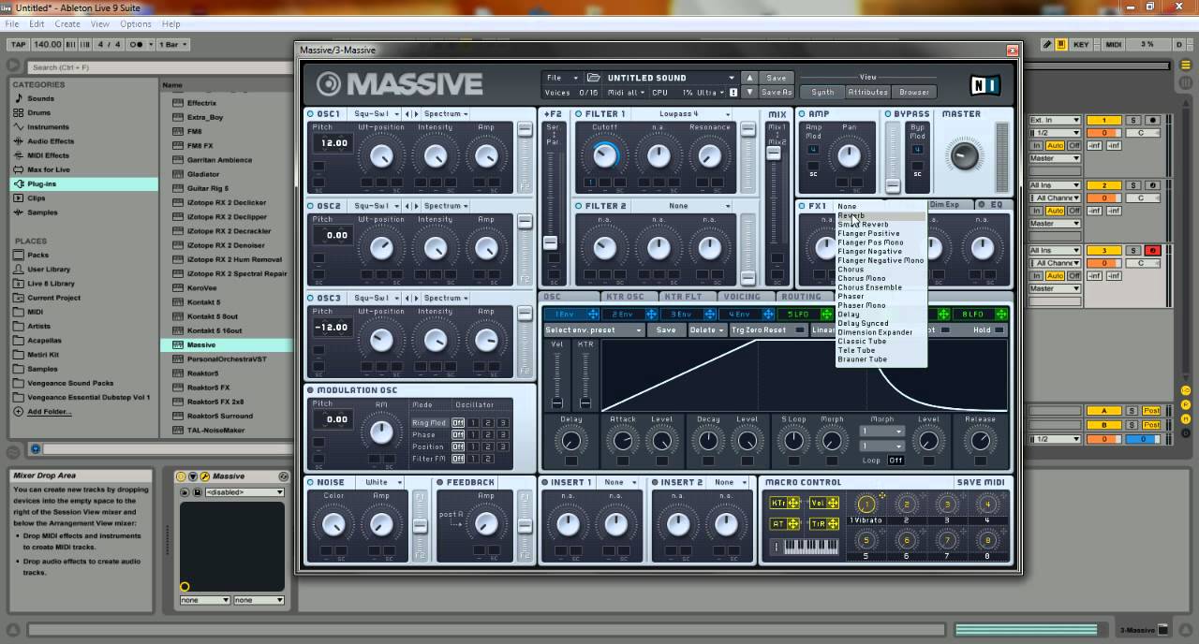Toggle the OSC3 on/off indicator
The height and width of the screenshot is (644, 1199).
click(x=311, y=298)
